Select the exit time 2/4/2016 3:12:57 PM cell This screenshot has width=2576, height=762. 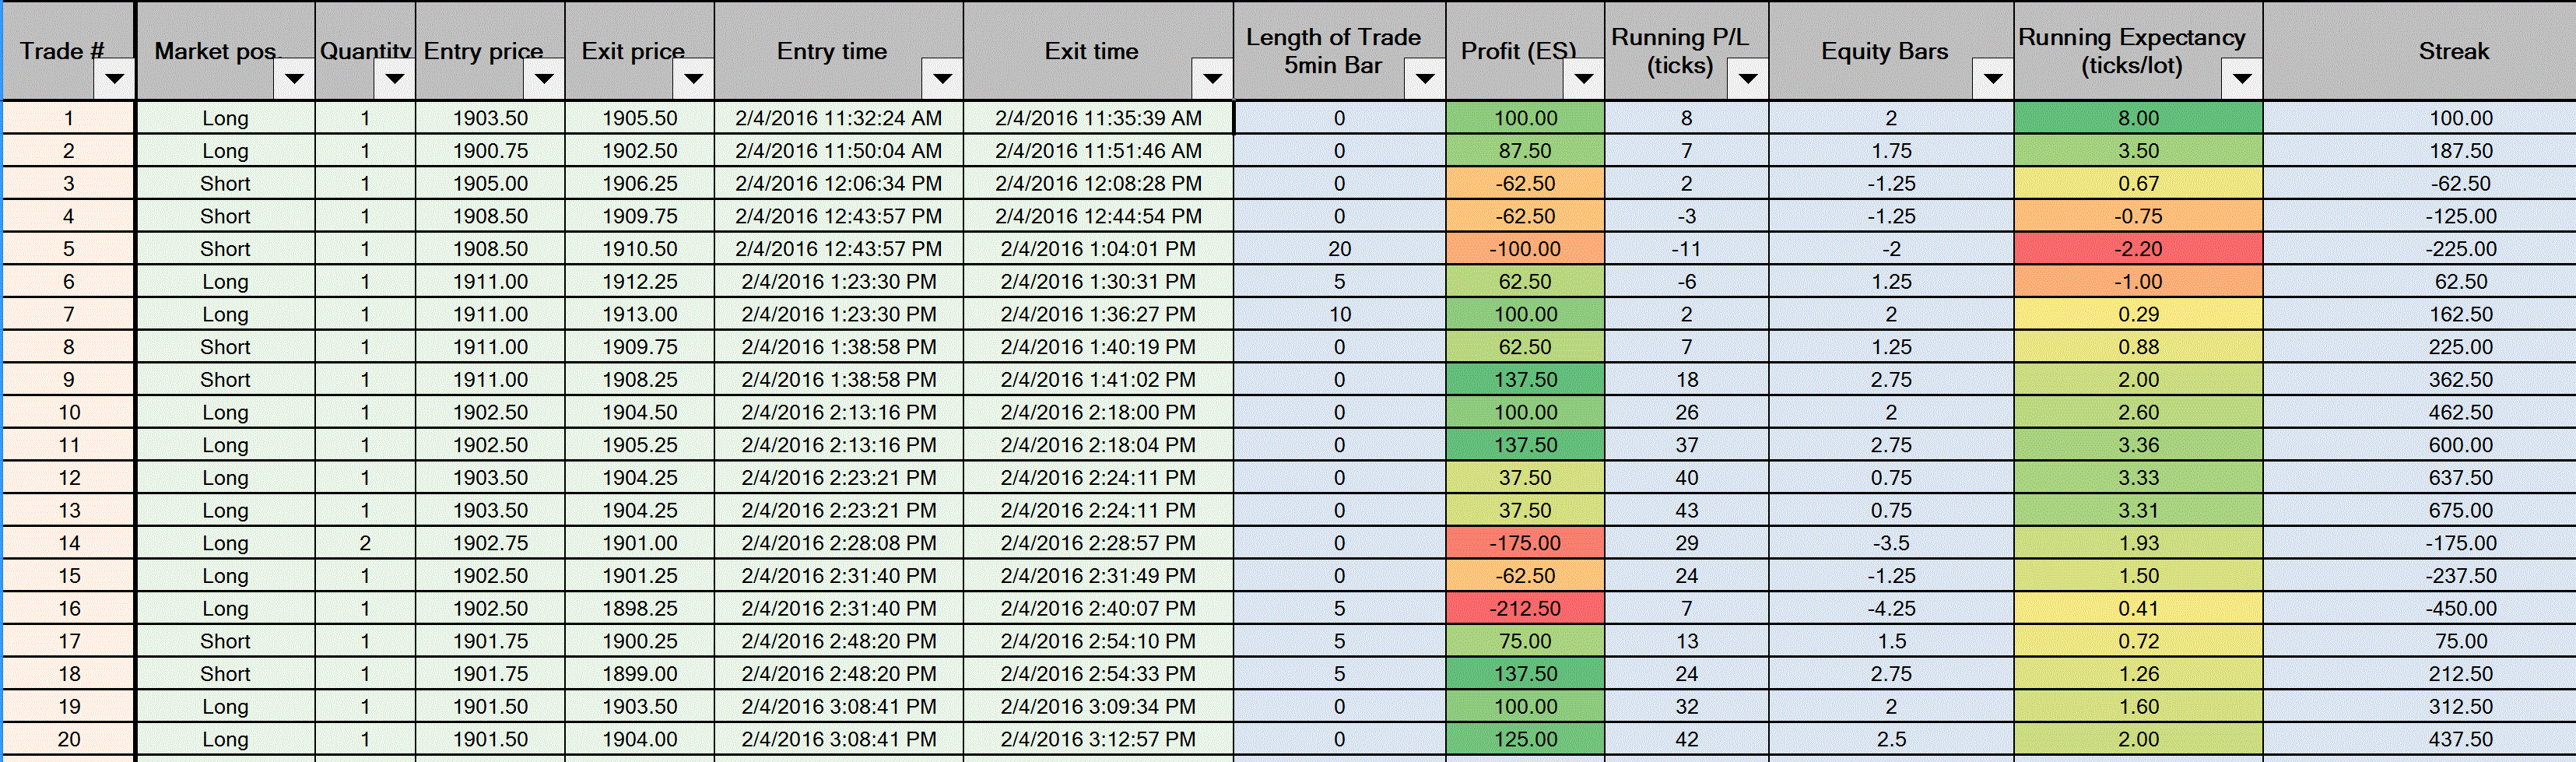1098,739
